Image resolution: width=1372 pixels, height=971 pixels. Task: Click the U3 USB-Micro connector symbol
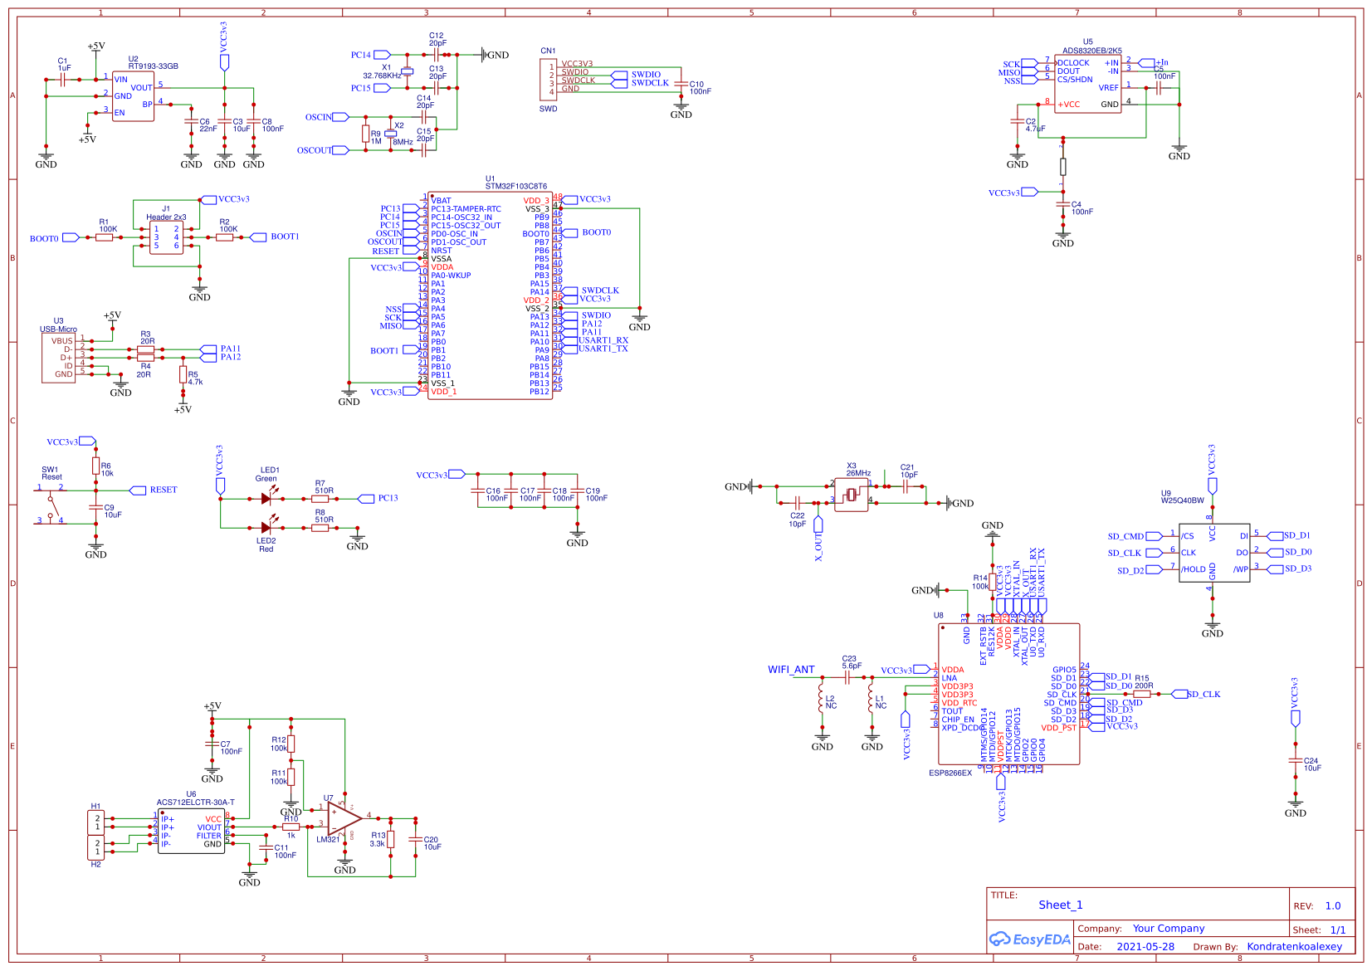(58, 358)
